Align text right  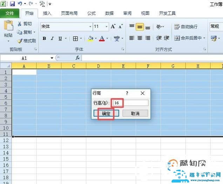point(148,38)
